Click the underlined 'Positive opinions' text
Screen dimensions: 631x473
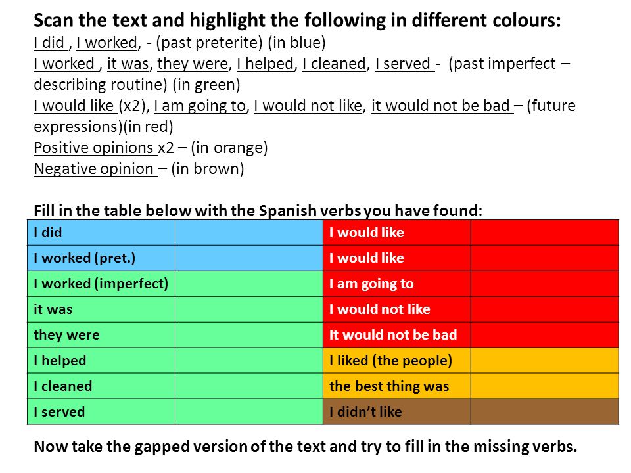tap(93, 148)
